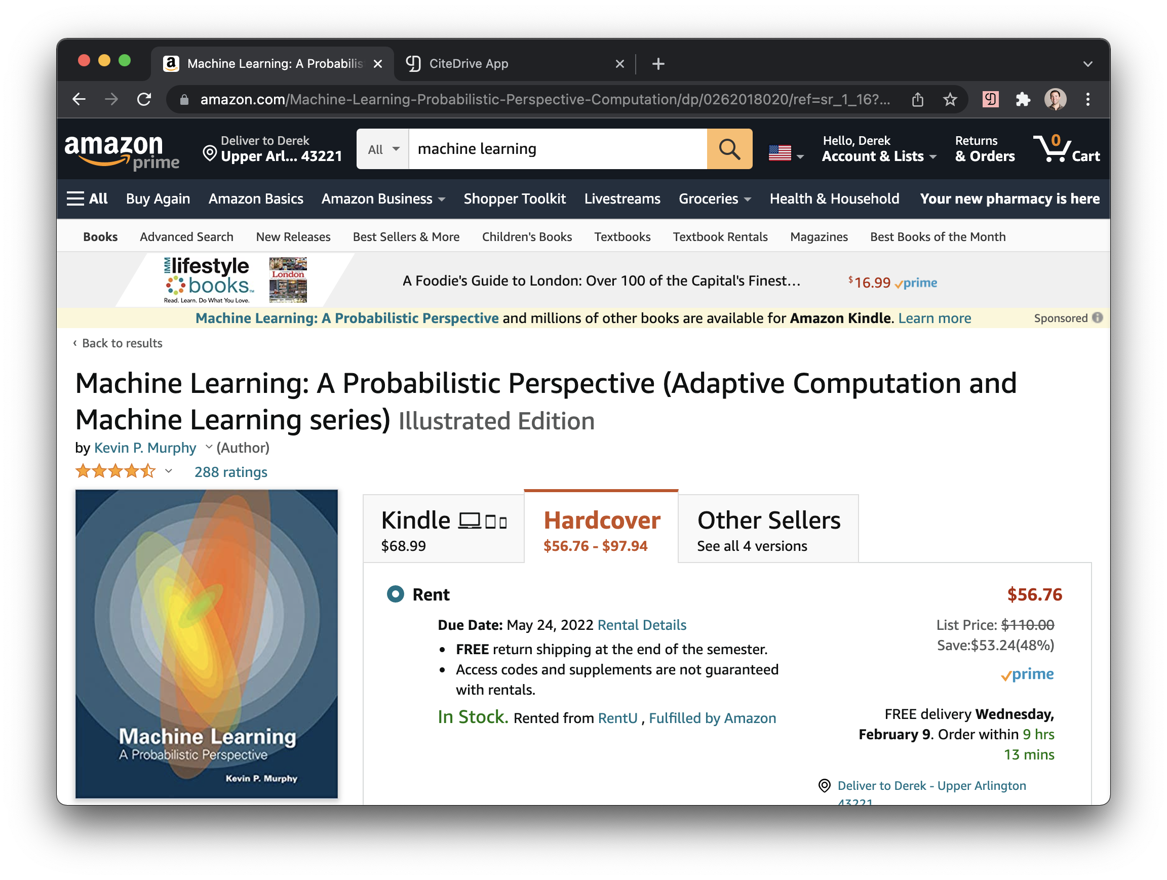
Task: Click into the machine learning search field
Action: point(558,149)
